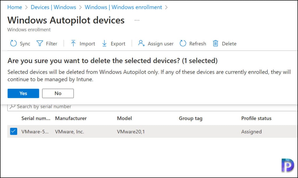Open the ellipsis menu beside page title
Viewport: 298px width, 178px height.
[137, 20]
